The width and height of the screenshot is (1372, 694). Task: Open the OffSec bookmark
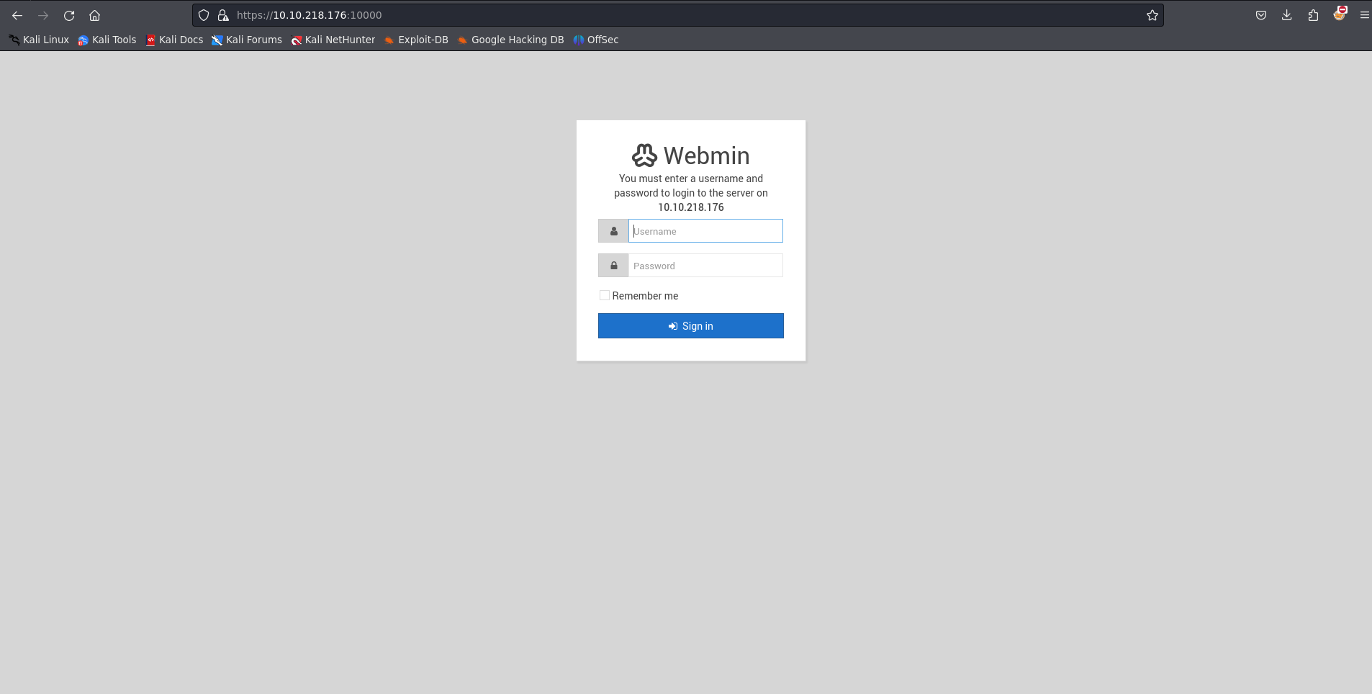(596, 40)
